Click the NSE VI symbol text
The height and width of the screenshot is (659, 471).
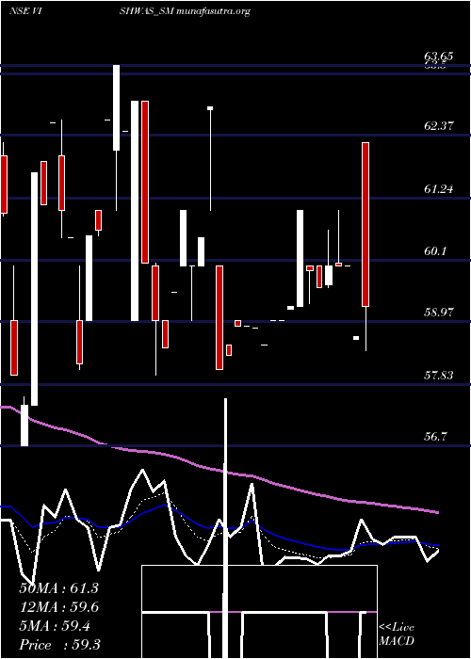[24, 11]
